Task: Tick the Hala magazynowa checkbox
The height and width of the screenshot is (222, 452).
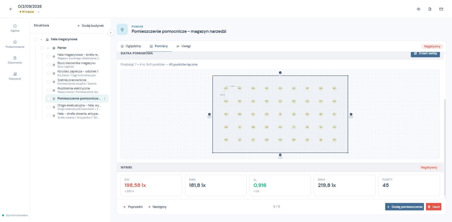Action: pyautogui.click(x=35, y=39)
